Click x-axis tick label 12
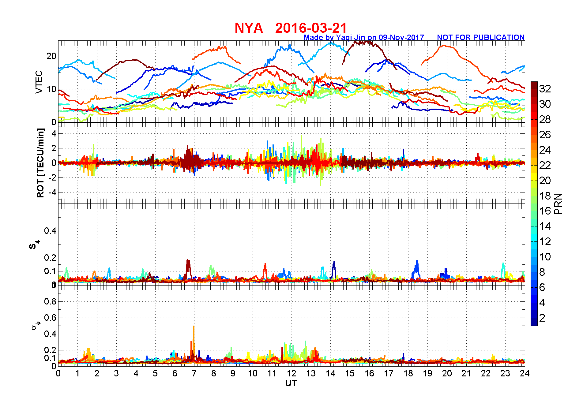The image size is (583, 407). 291,373
